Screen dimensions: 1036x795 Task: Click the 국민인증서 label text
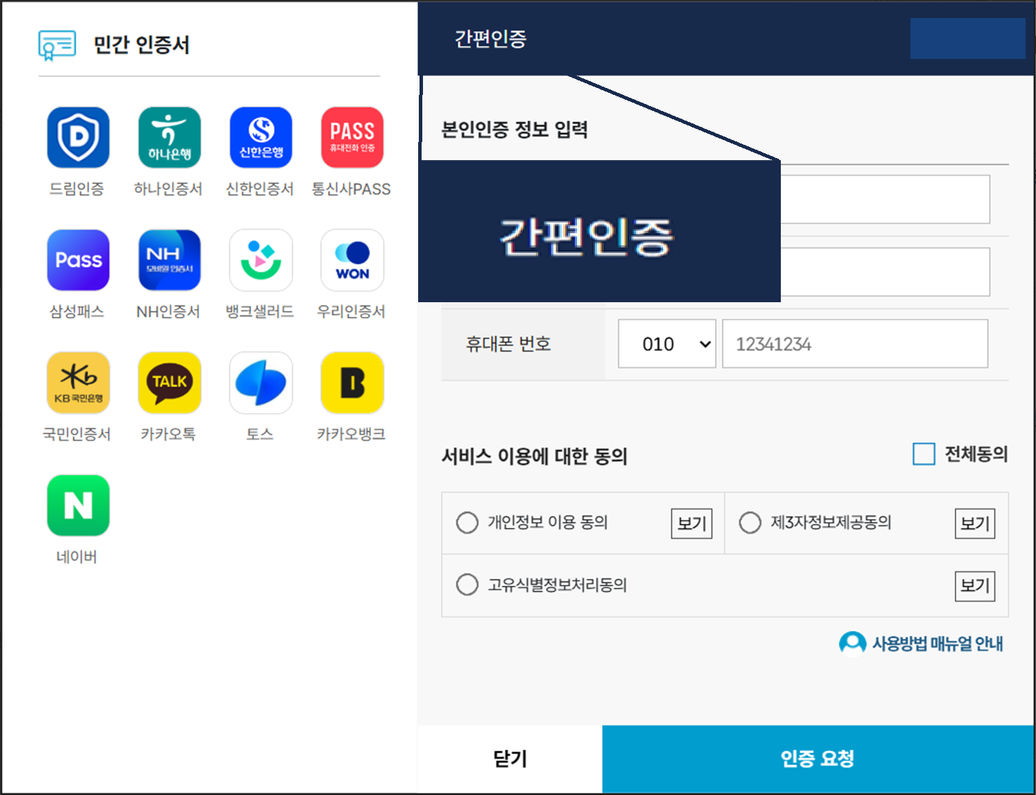coord(77,435)
